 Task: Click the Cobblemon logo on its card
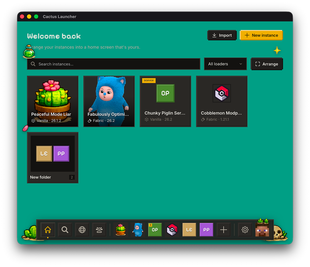(222, 93)
